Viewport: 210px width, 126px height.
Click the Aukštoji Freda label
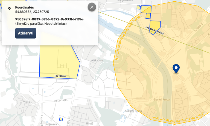pos(133,111)
